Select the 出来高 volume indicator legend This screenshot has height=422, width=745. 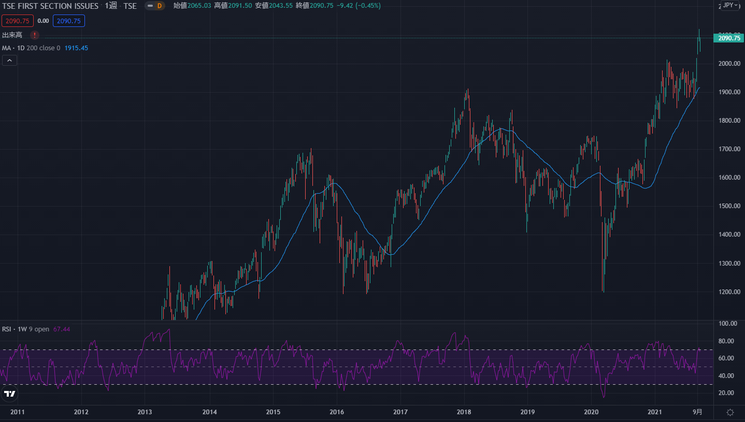click(x=12, y=35)
